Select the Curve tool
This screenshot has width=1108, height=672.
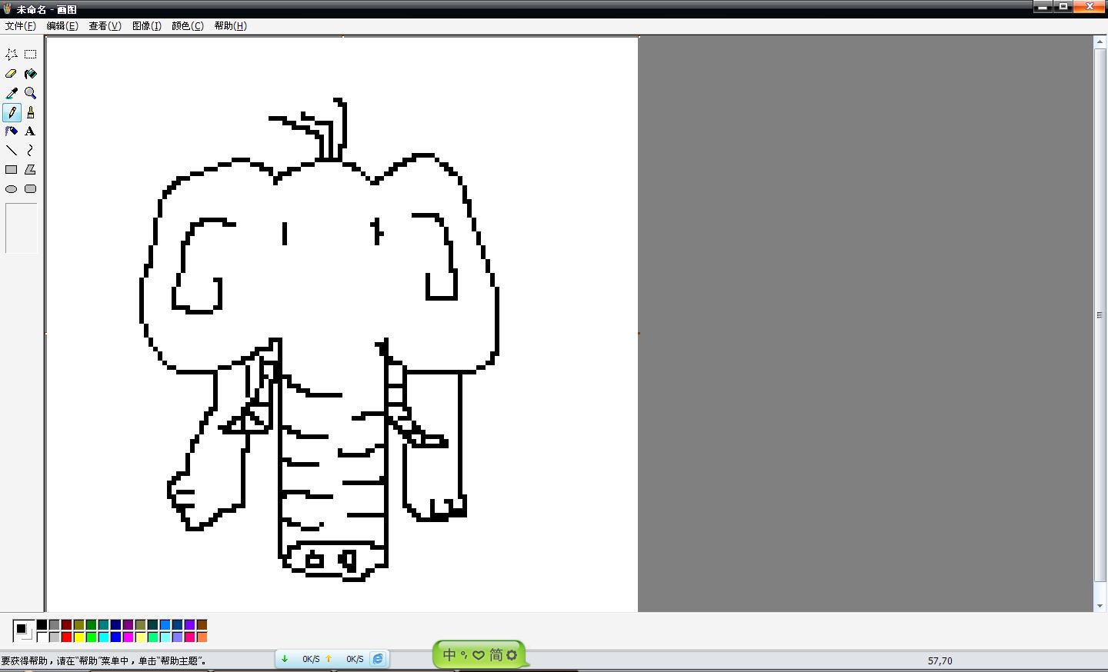pyautogui.click(x=31, y=151)
